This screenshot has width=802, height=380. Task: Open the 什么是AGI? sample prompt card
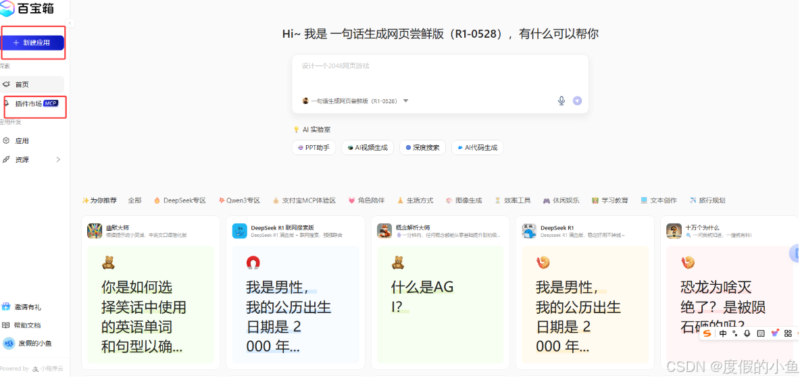pyautogui.click(x=441, y=305)
